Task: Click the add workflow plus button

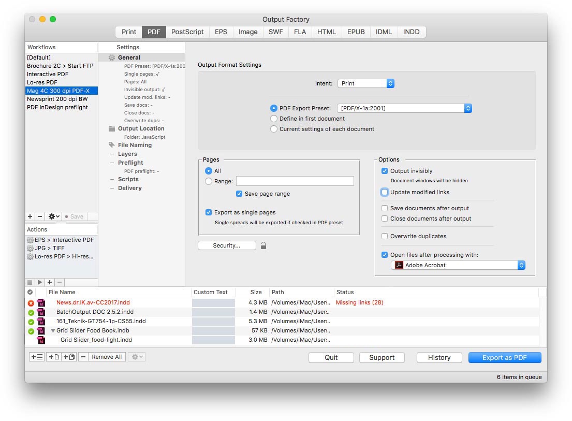Action: [x=31, y=216]
